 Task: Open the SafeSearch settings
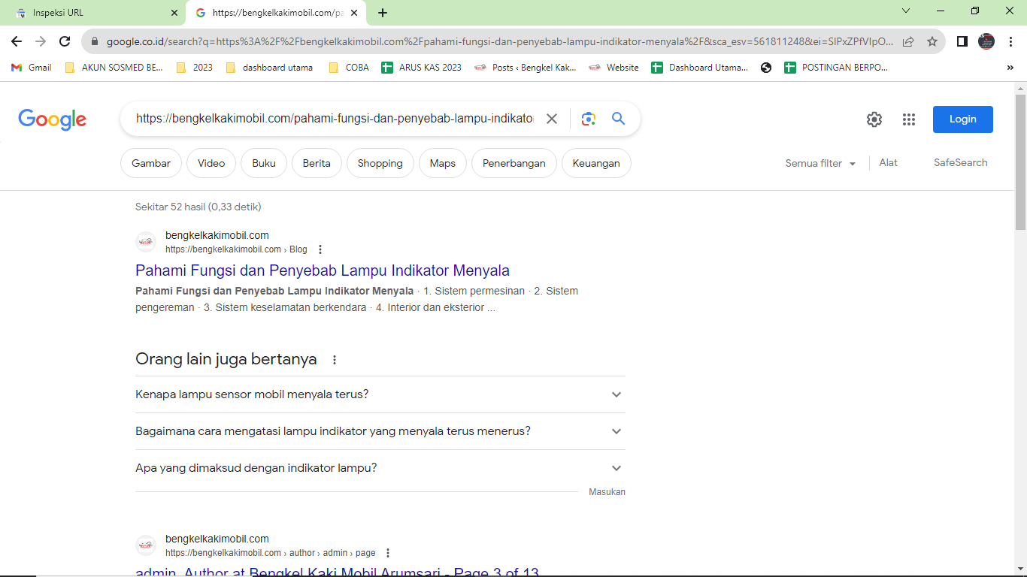point(961,162)
